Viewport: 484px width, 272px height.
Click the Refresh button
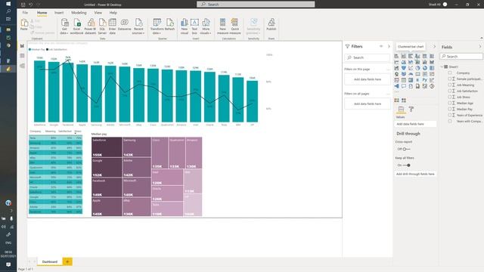coord(169,24)
